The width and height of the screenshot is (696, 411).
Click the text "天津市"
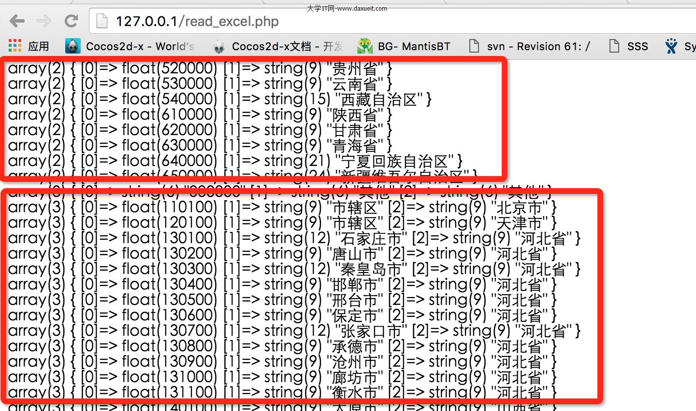tap(520, 222)
